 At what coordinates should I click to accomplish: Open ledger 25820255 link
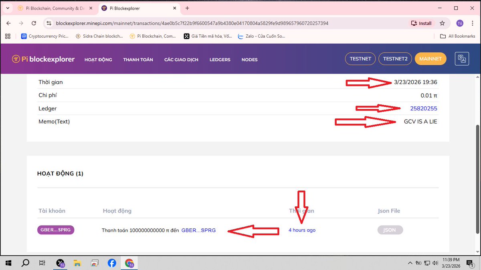coord(424,108)
